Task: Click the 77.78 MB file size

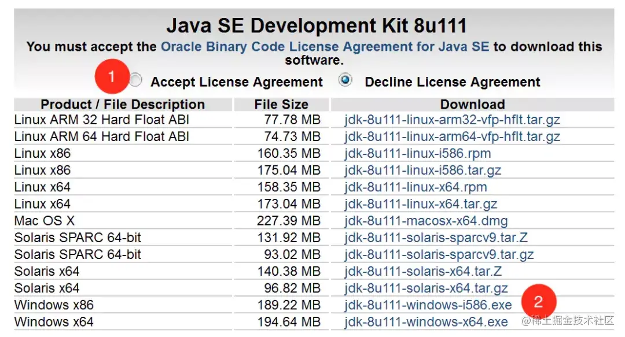Action: tap(292, 120)
